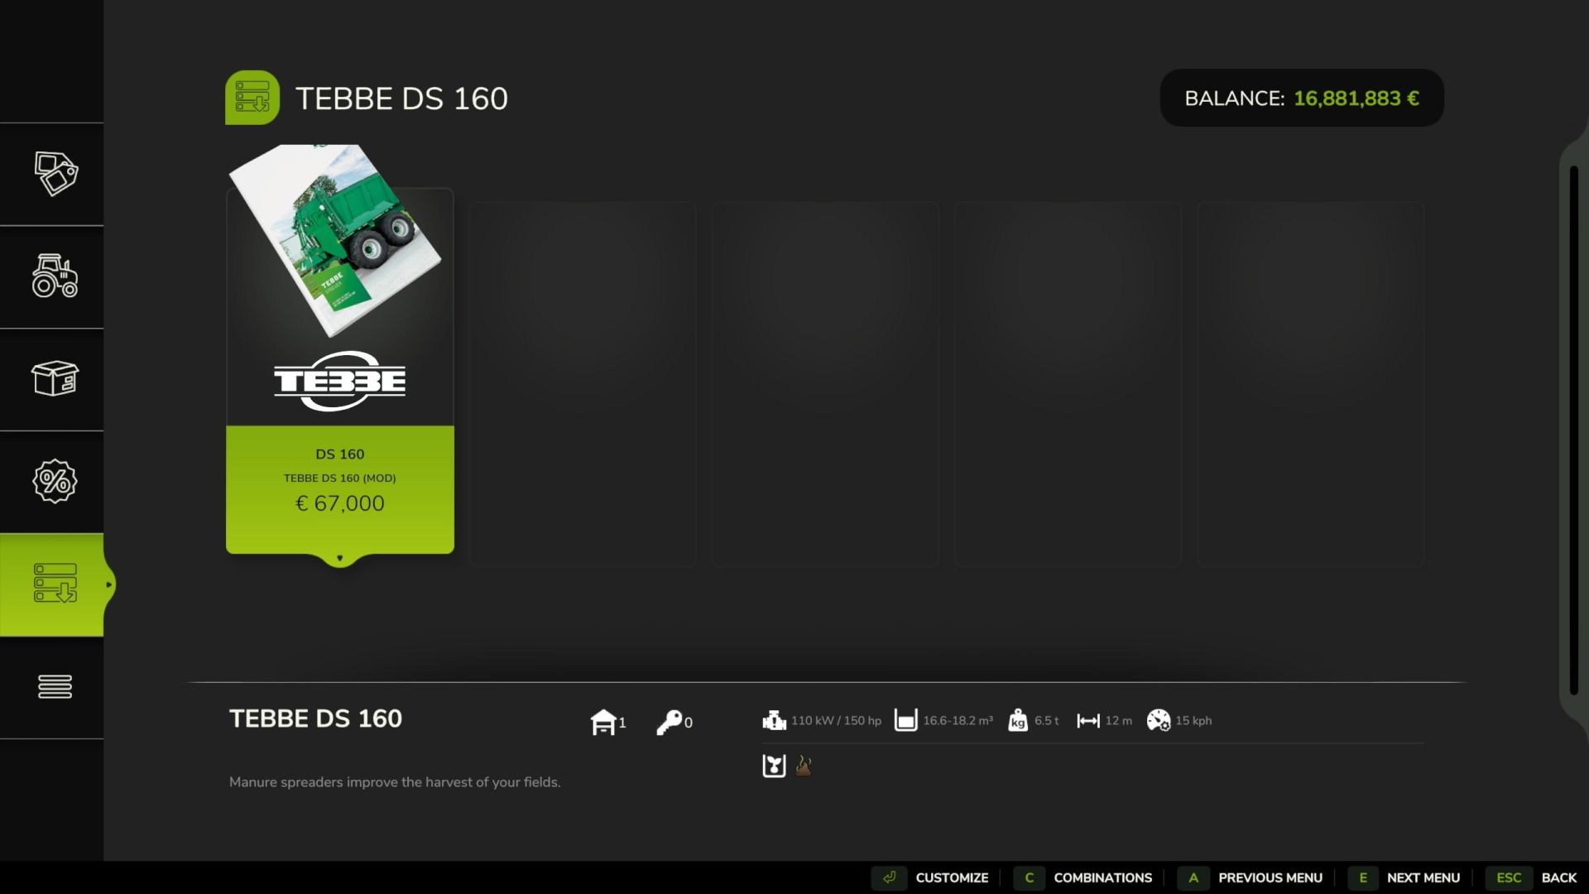The width and height of the screenshot is (1589, 894).
Task: Select the mods download category tab
Action: point(55,584)
